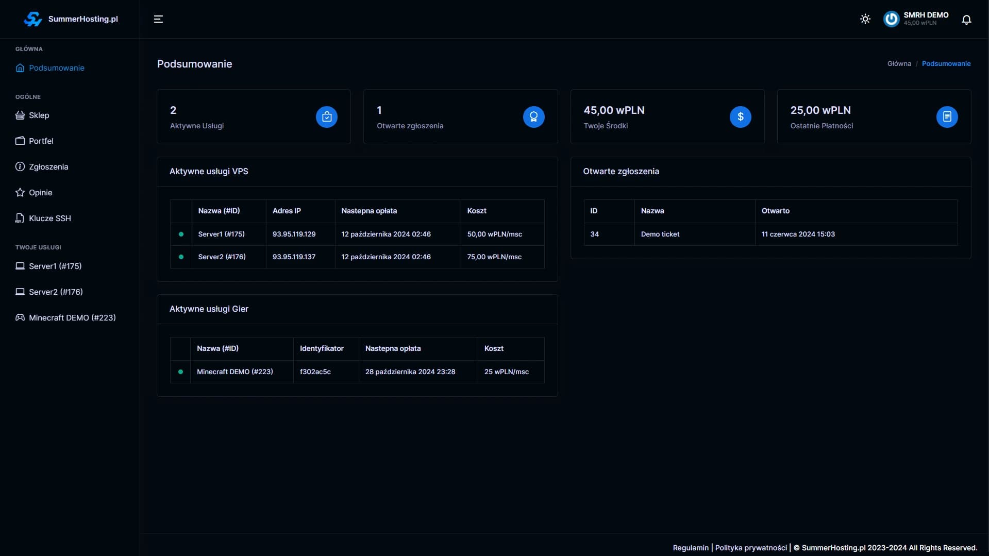Click the laptop icon next to Server1 (#175)
This screenshot has height=556, width=989.
click(20, 266)
